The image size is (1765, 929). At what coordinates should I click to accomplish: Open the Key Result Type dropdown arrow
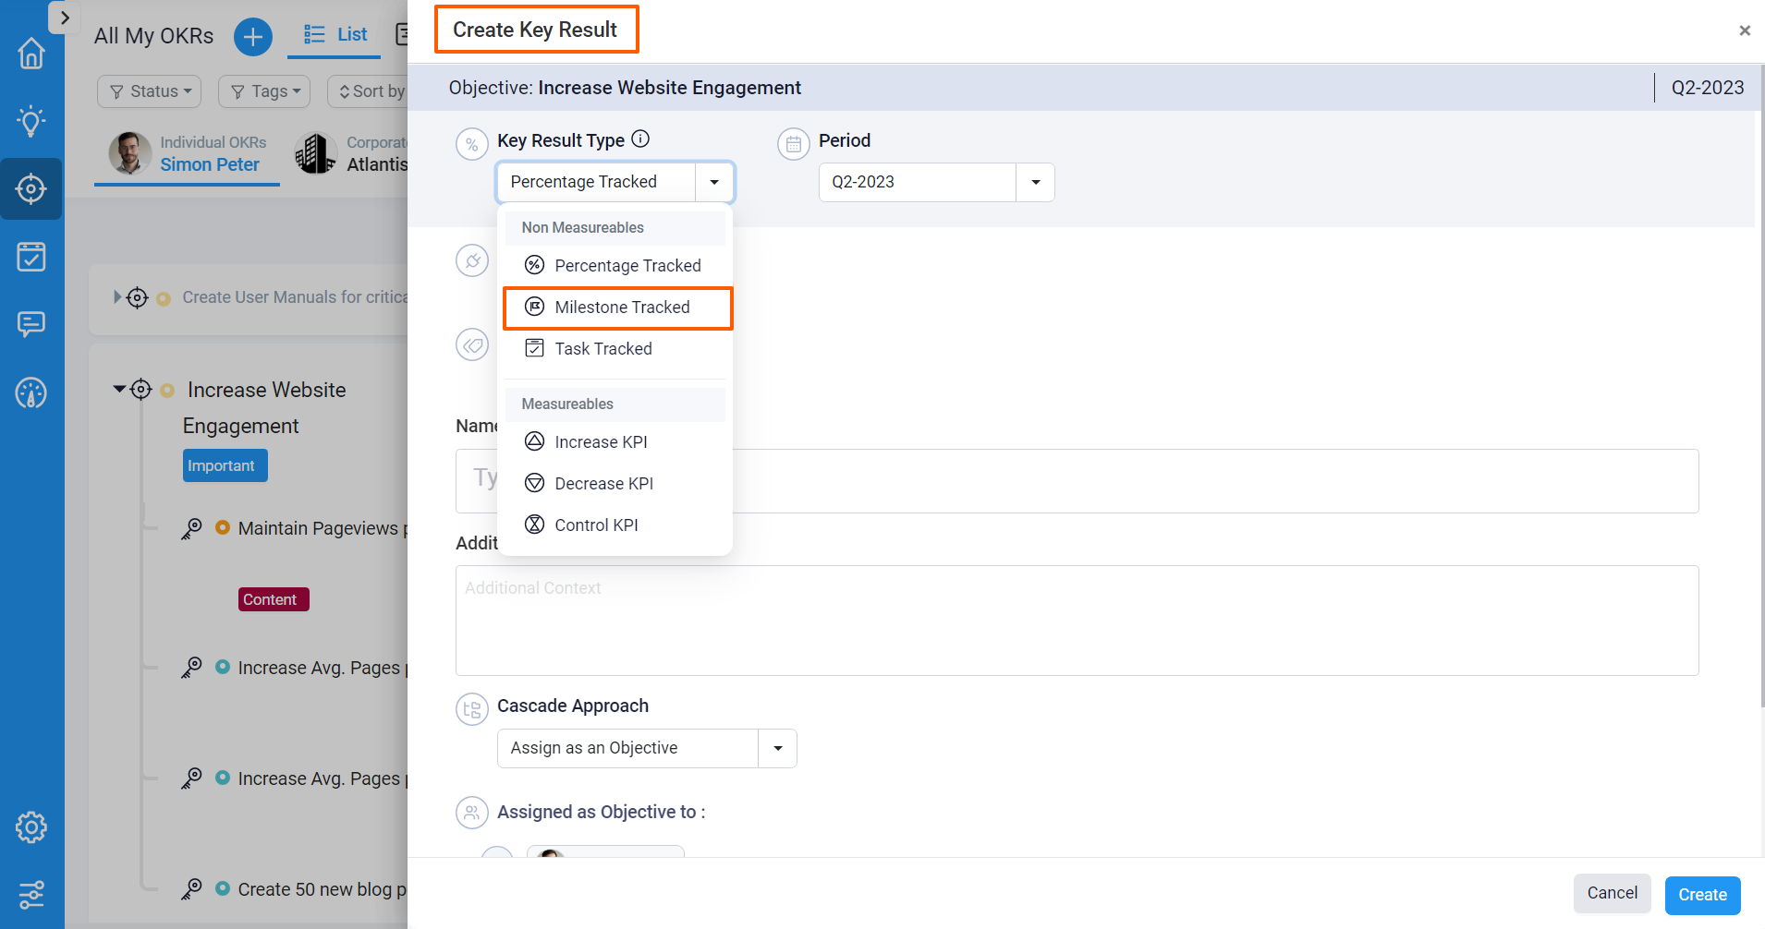714,182
